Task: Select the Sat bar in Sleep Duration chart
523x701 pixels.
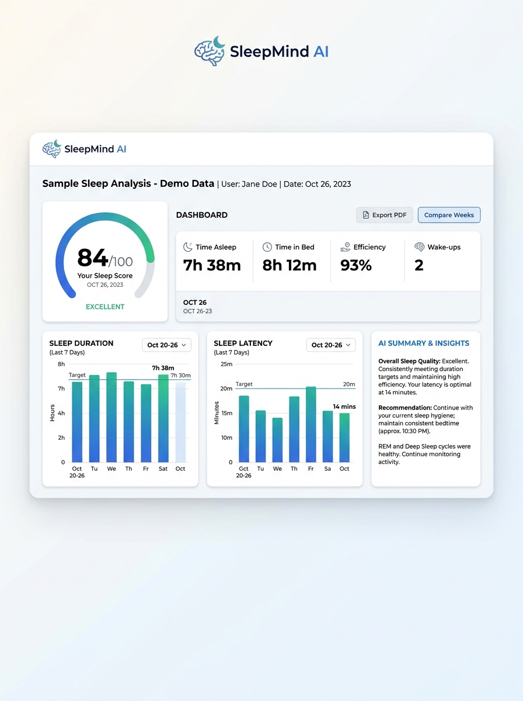Action: (x=163, y=418)
